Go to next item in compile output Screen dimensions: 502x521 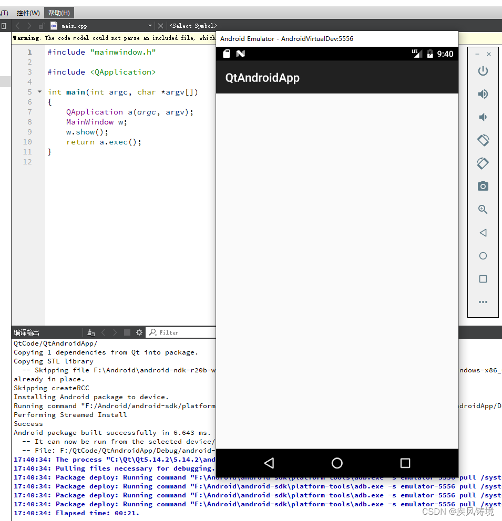115,332
